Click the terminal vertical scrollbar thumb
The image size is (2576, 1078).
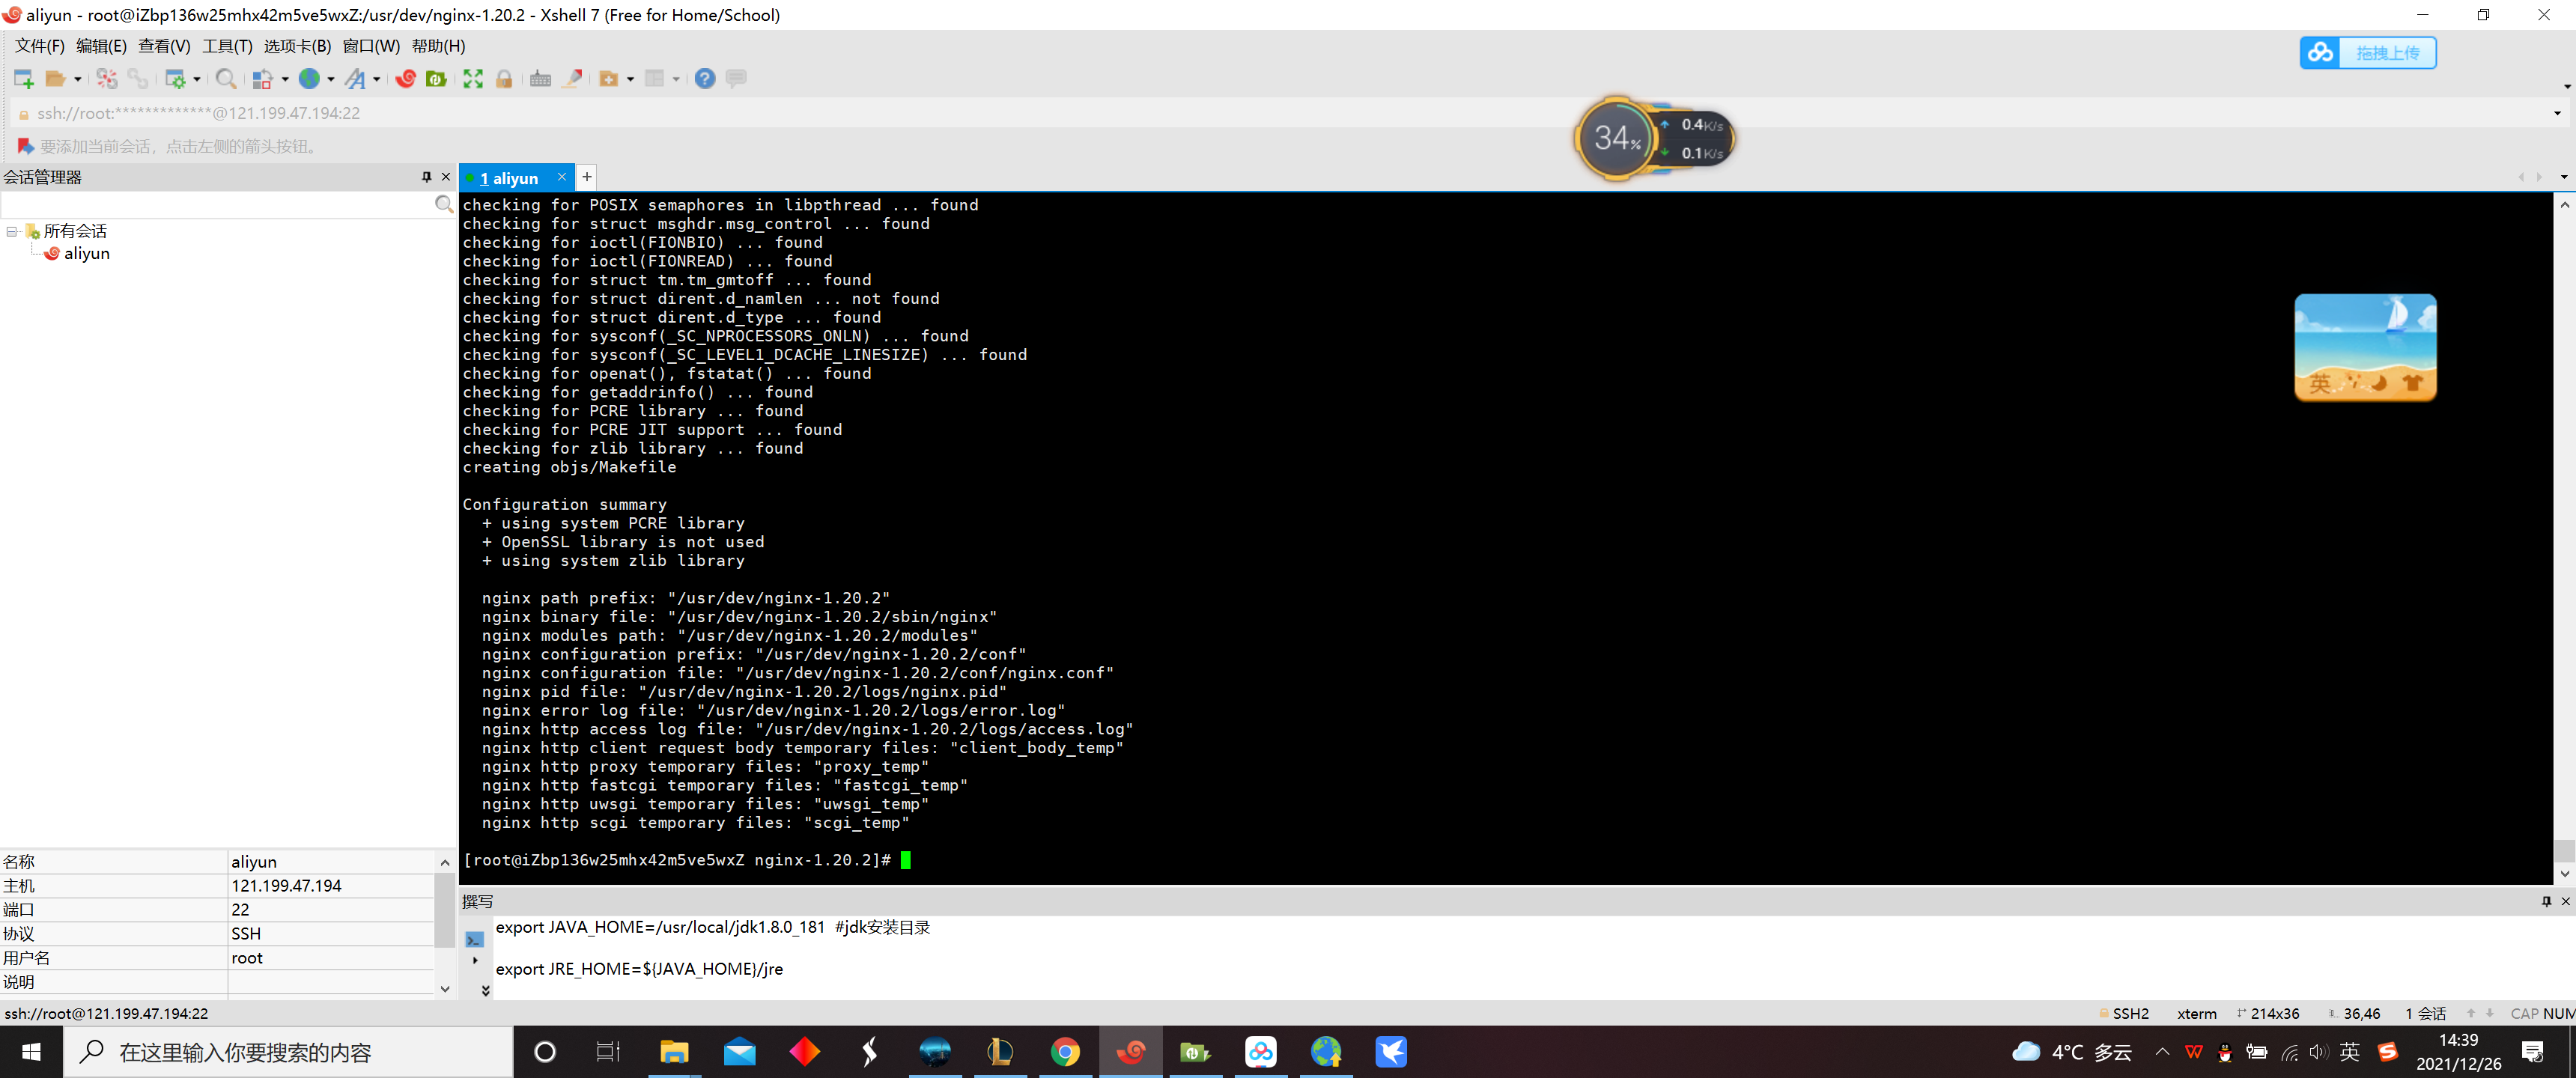(2563, 850)
